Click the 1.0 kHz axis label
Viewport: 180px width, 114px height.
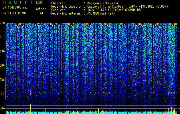[x=3, y=51]
